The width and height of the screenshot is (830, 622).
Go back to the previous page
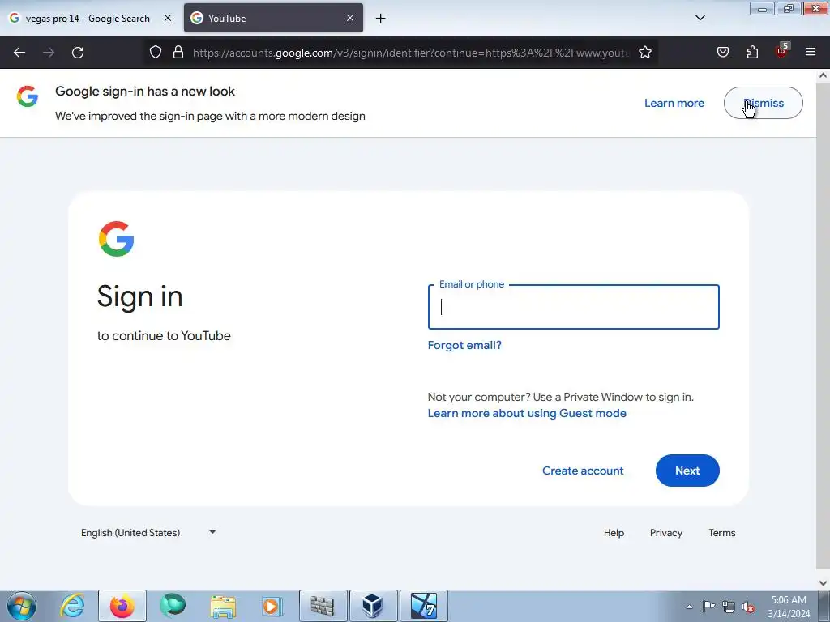(19, 53)
